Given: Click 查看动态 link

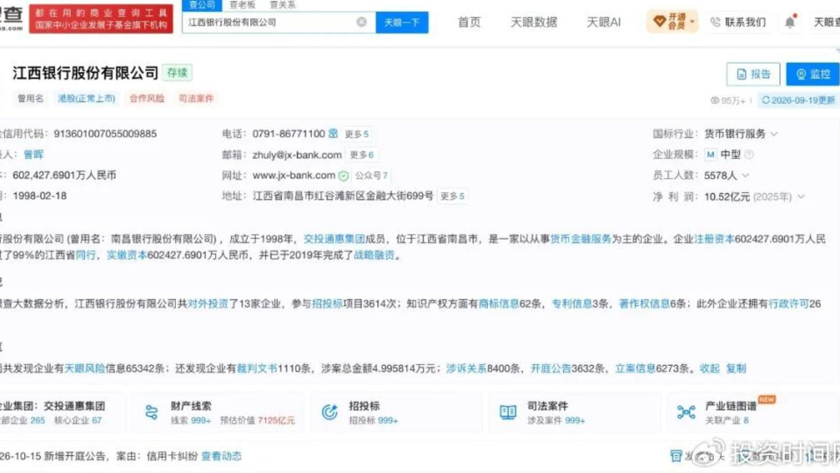Looking at the screenshot, I should pyautogui.click(x=221, y=456).
